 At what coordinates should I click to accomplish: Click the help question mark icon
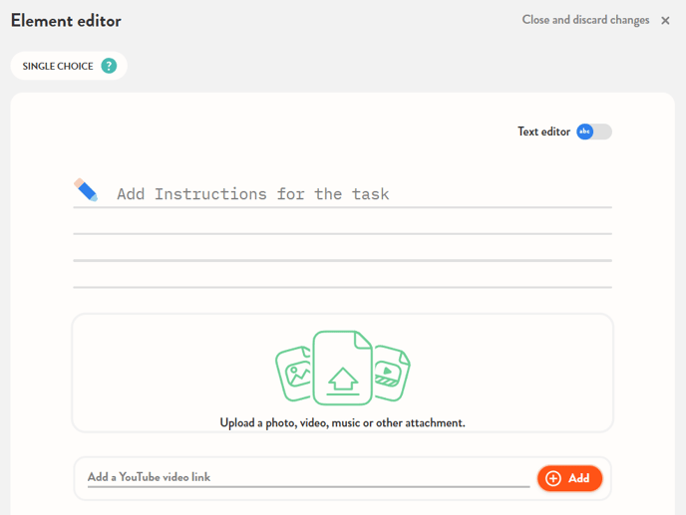click(109, 66)
